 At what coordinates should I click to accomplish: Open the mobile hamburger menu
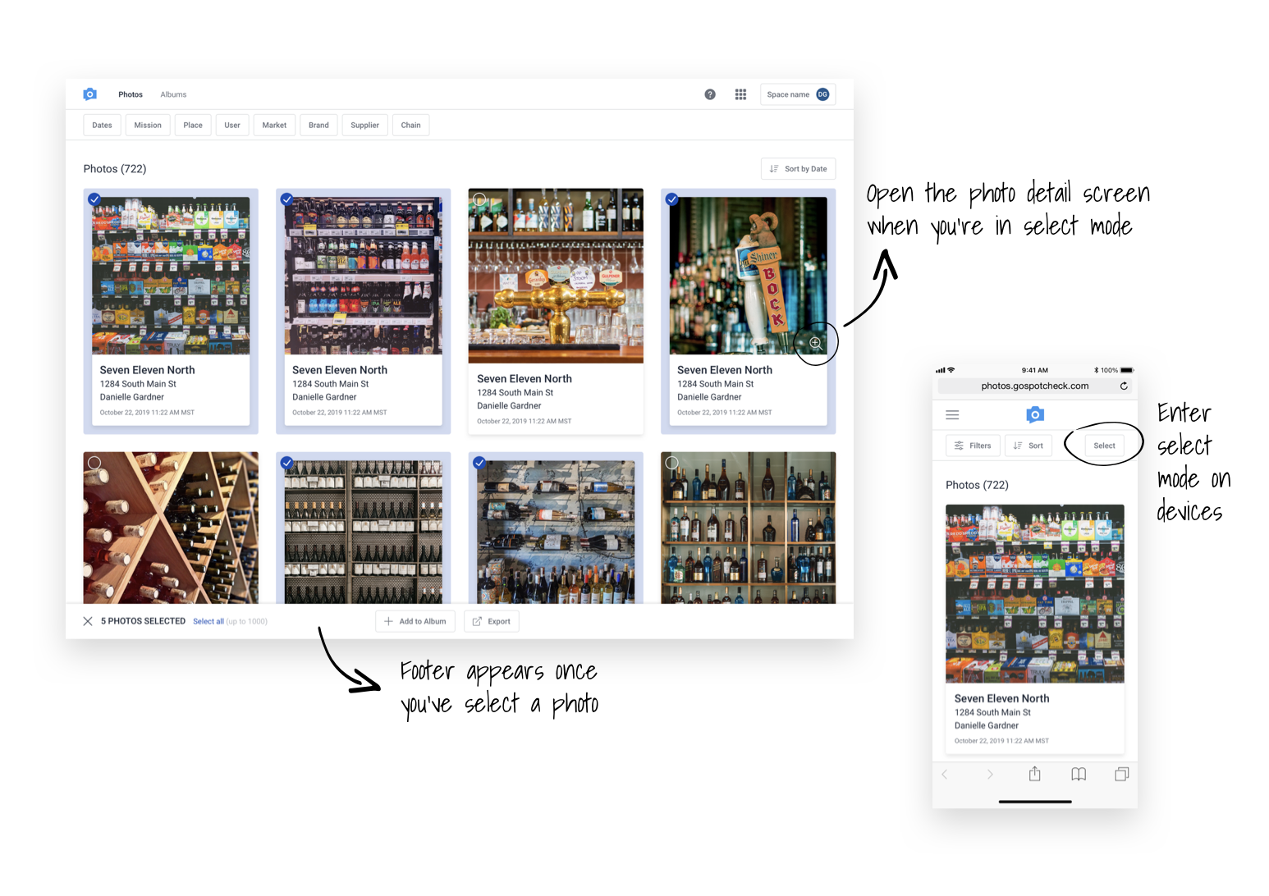(952, 415)
